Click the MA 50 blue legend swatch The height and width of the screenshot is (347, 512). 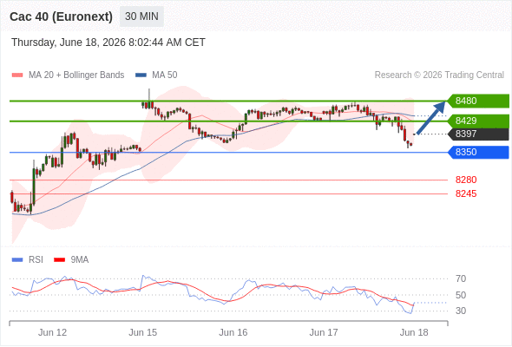pos(141,75)
